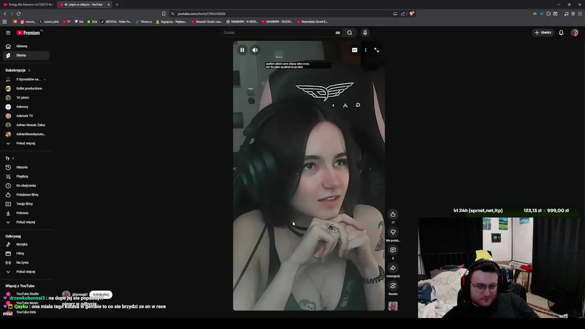
Task: Open the account avatar menu
Action: tap(574, 32)
